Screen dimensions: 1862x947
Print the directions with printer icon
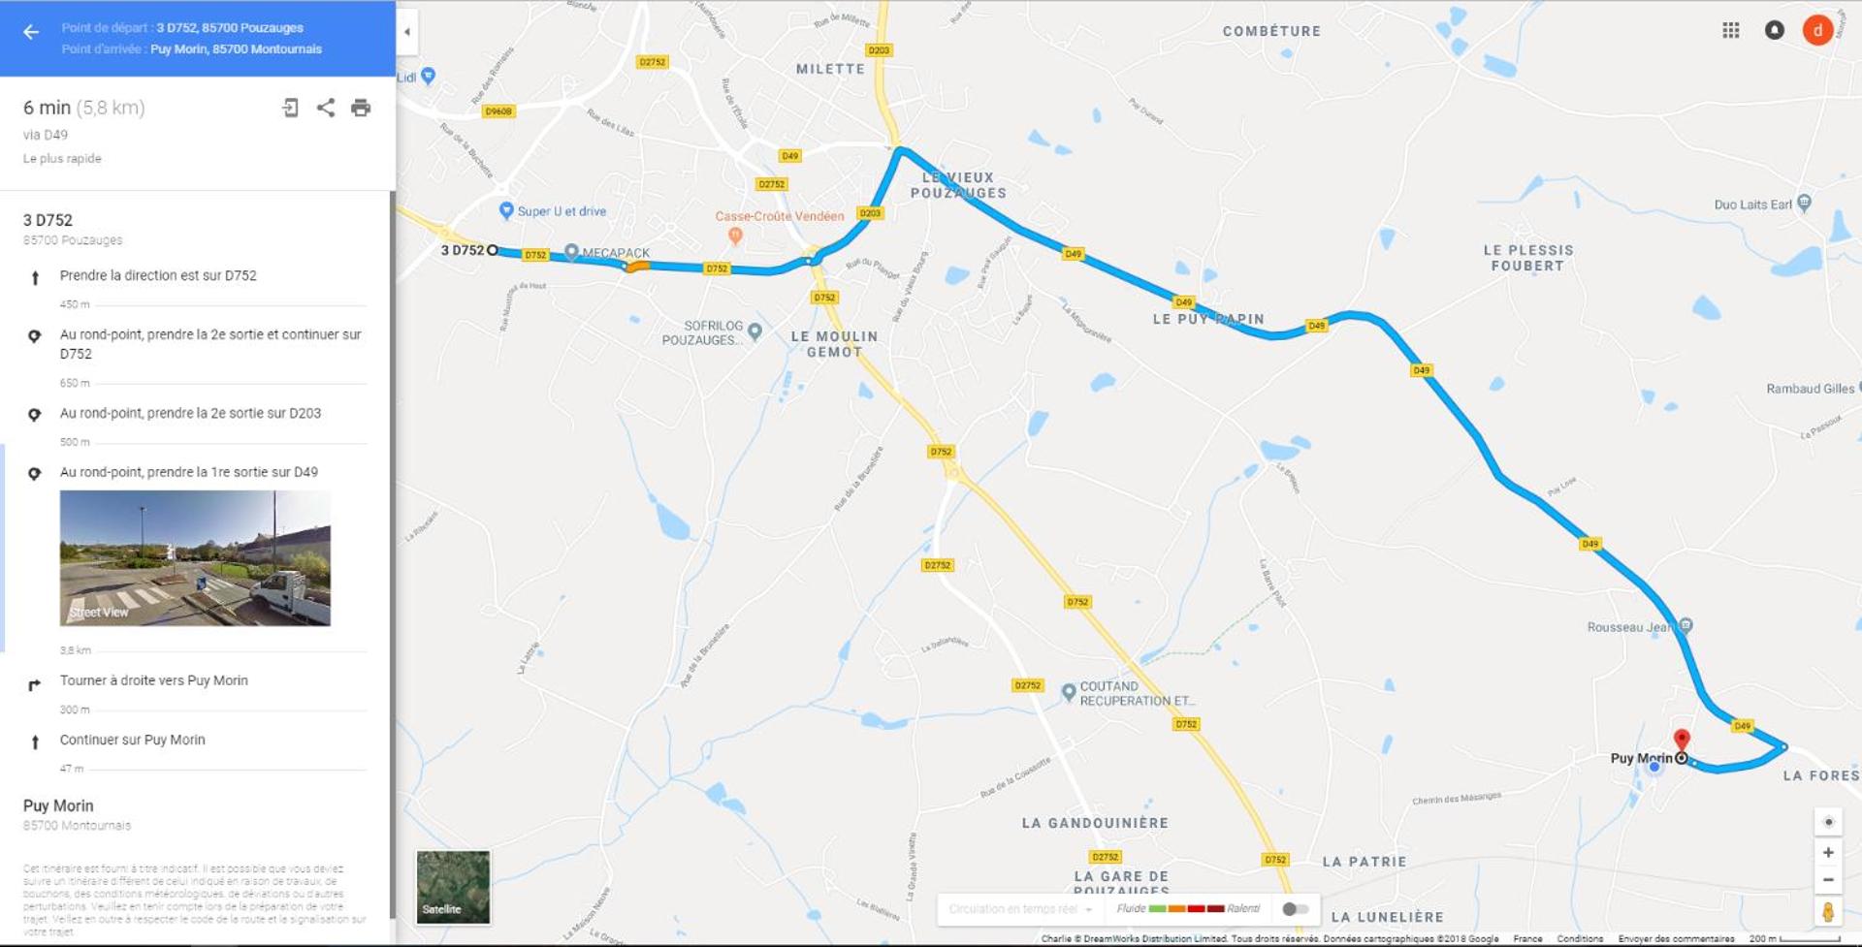[x=361, y=108]
